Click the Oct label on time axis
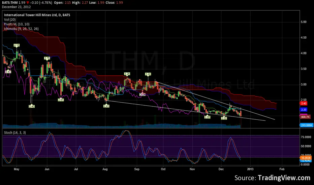314x185 pixels. coord(163,169)
